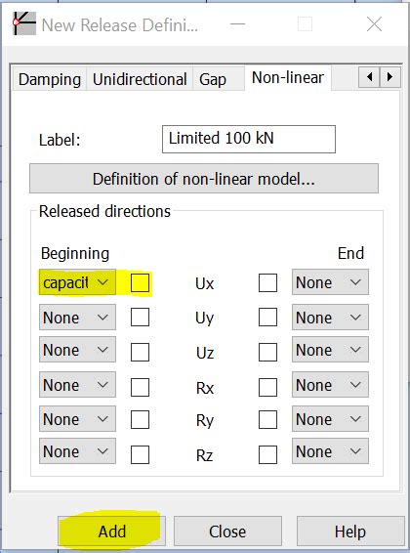
Task: Open the Unidirectional tab
Action: click(x=140, y=79)
